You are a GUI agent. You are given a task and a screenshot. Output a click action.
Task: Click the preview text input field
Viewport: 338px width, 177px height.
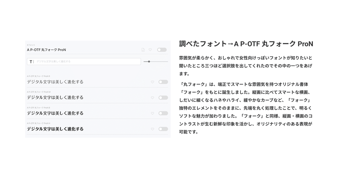tap(84, 61)
